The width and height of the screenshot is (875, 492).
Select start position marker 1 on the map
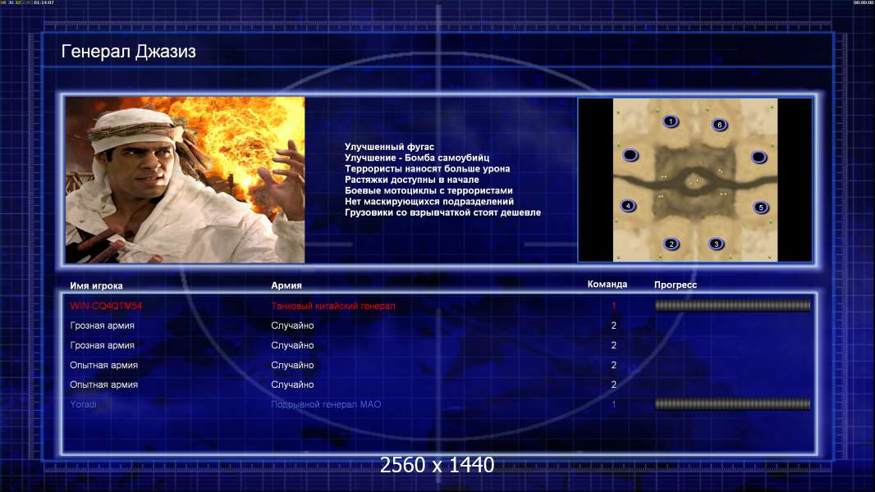pos(670,121)
